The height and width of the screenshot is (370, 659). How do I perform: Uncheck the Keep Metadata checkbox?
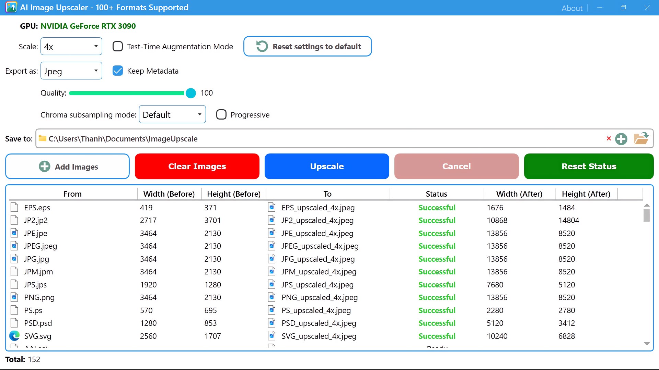(x=118, y=71)
